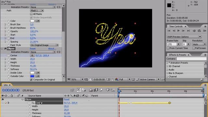Screen dimensions: 208x117
Task: Click the current time 0:00:00:00 display
Action: [x=11, y=90]
